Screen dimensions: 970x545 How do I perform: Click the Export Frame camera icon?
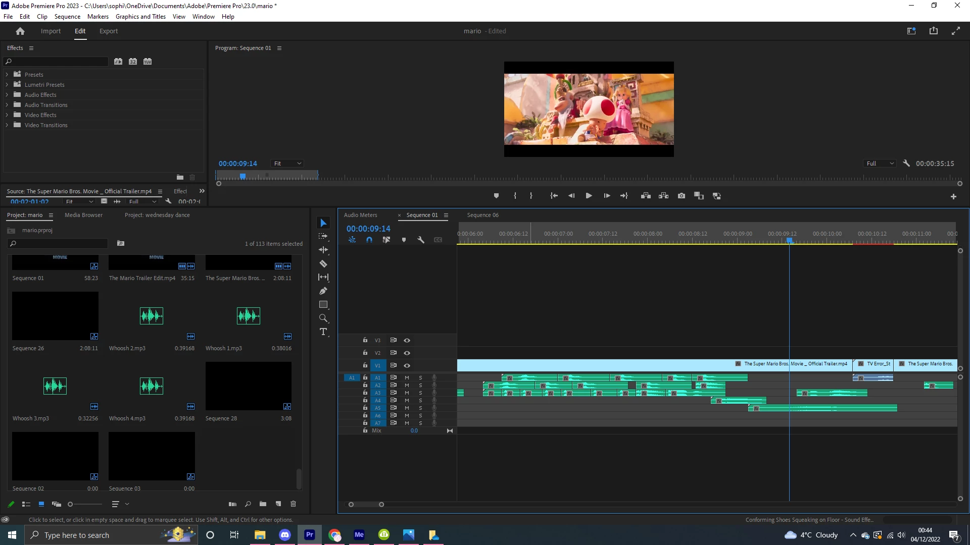682,196
